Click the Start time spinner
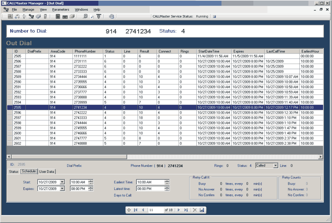 (x=91, y=182)
